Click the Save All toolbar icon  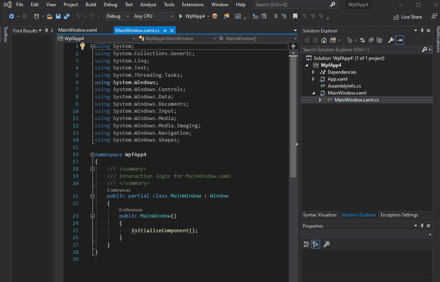click(66, 17)
